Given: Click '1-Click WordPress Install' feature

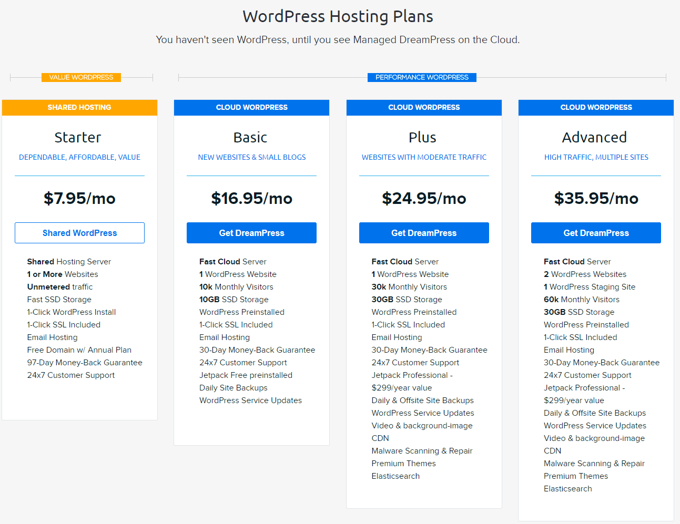Looking at the screenshot, I should tap(72, 312).
